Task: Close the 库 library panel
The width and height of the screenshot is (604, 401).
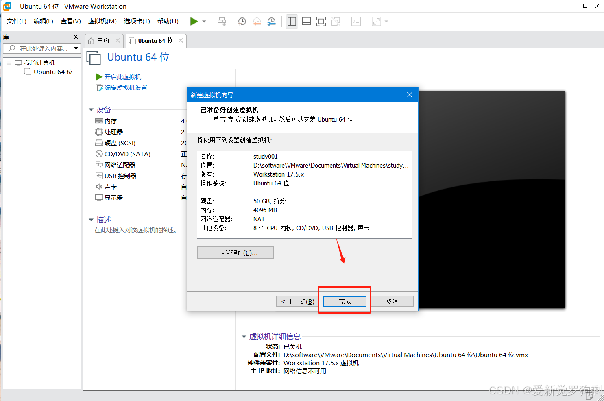Action: (x=76, y=37)
